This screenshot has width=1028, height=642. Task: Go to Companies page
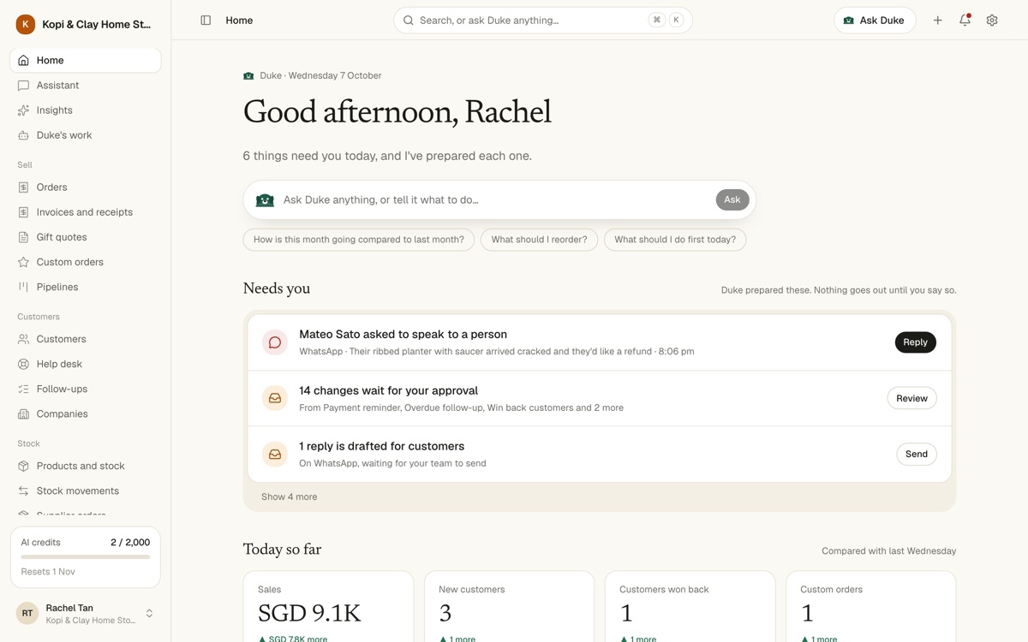(x=86, y=413)
